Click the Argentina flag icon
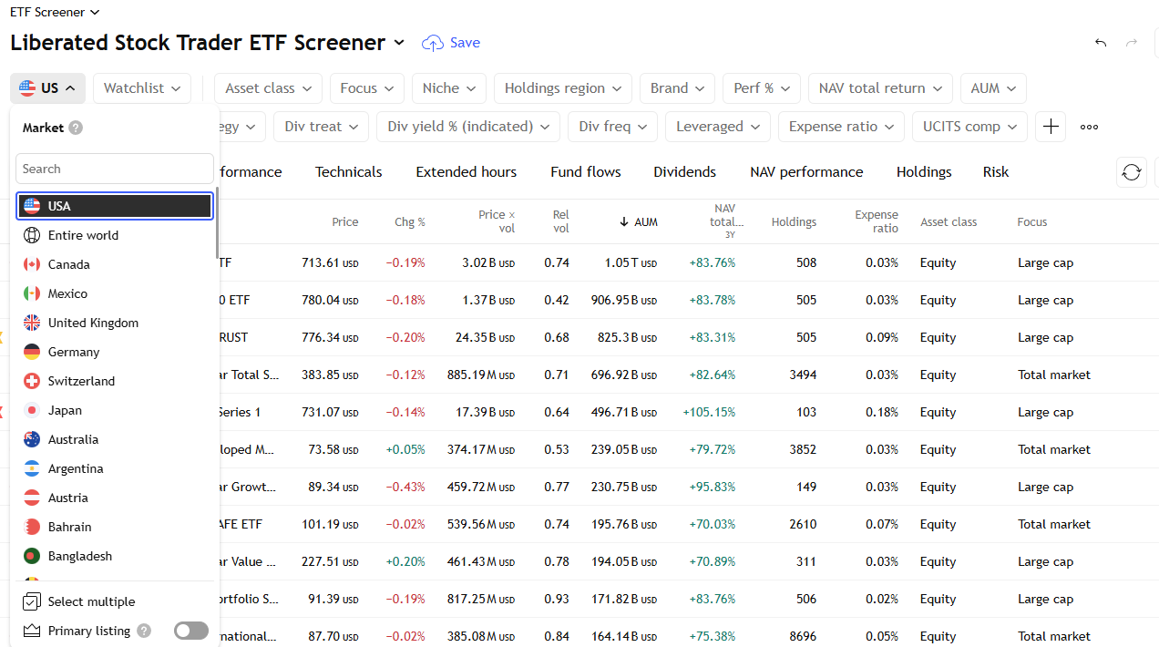 [32, 468]
